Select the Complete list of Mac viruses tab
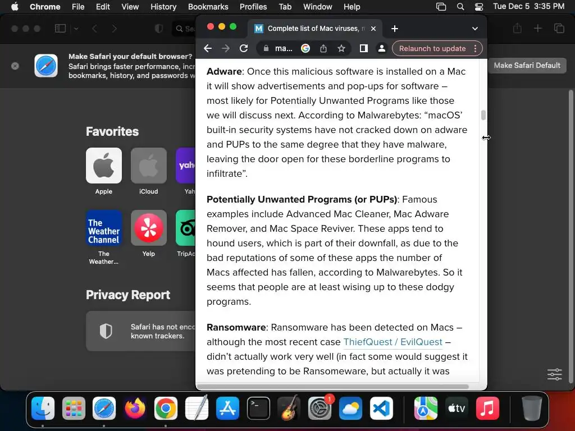This screenshot has width=575, height=431. 316,29
